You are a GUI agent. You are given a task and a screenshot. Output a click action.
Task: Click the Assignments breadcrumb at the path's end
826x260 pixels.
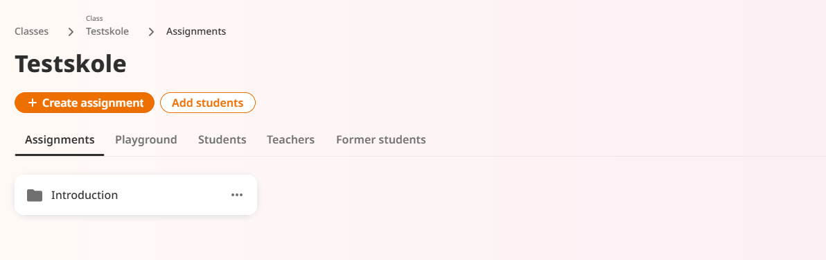pos(196,31)
